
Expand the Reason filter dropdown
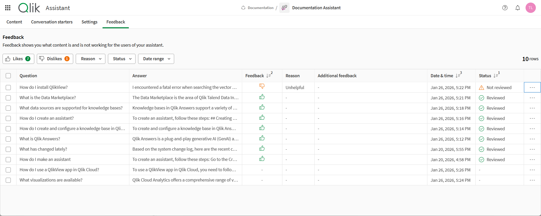pos(90,59)
